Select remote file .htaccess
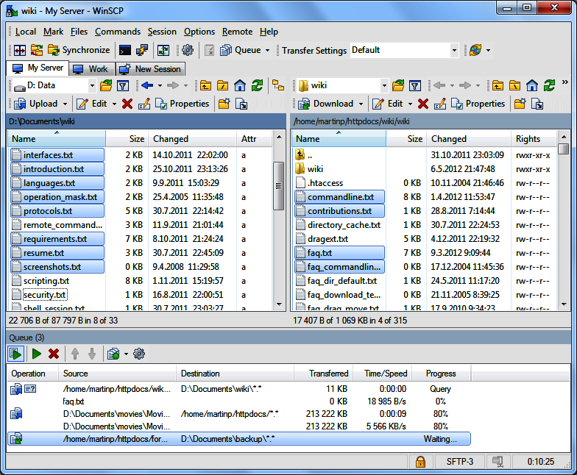The width and height of the screenshot is (577, 475). pos(325,183)
